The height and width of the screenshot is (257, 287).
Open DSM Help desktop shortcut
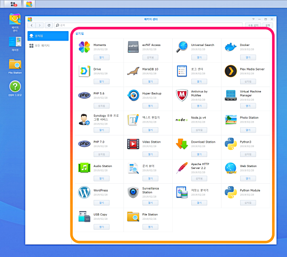pyautogui.click(x=15, y=88)
